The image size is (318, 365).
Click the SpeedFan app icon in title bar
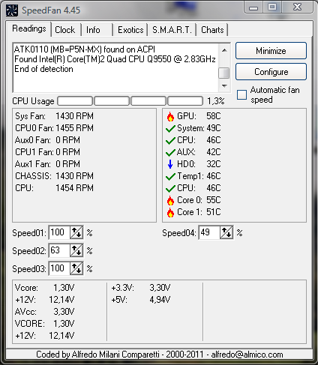point(12,10)
